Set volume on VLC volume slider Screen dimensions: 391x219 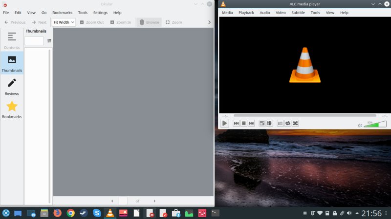pos(375,125)
